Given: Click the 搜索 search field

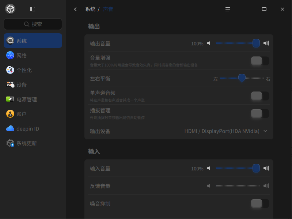Looking at the screenshot, I should tap(33, 24).
